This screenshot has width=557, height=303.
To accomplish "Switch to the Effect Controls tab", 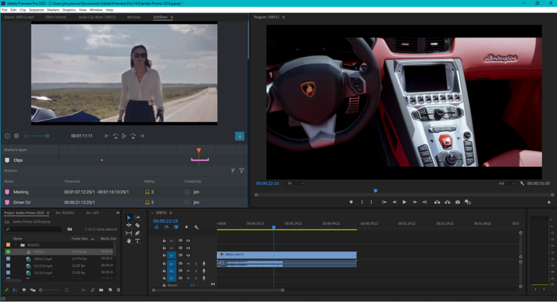I will tap(56, 17).
